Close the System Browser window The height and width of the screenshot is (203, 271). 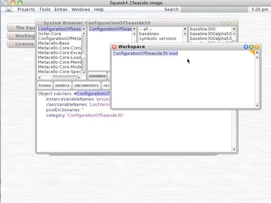(x=39, y=23)
